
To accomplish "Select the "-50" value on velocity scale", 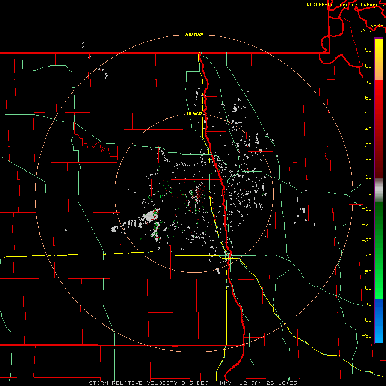I will (x=367, y=272).
